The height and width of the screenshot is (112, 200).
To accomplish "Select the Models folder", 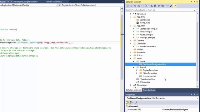I will pos(140,49).
